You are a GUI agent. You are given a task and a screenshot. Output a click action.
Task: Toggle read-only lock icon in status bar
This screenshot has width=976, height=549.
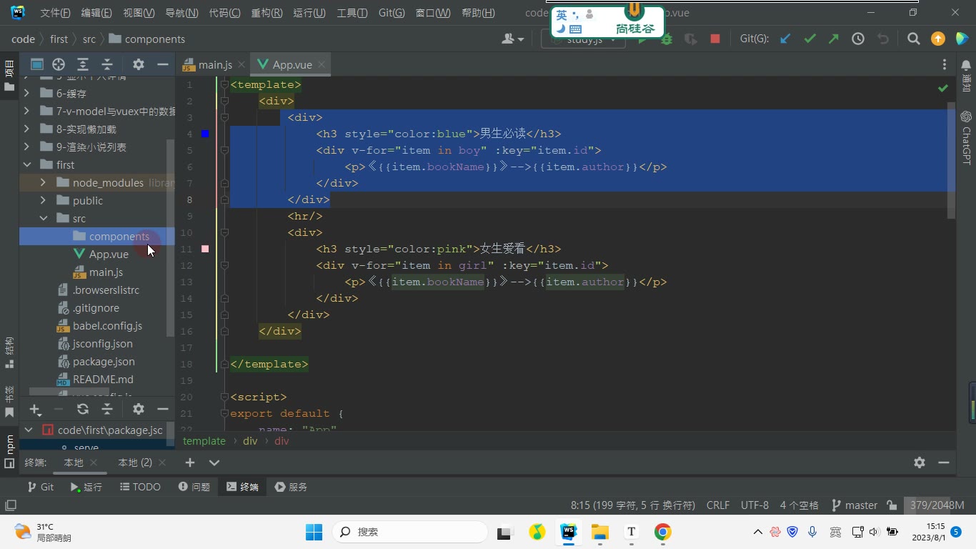coord(892,505)
